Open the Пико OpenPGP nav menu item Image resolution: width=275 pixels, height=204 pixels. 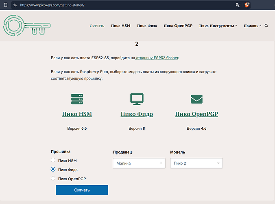[178, 26]
